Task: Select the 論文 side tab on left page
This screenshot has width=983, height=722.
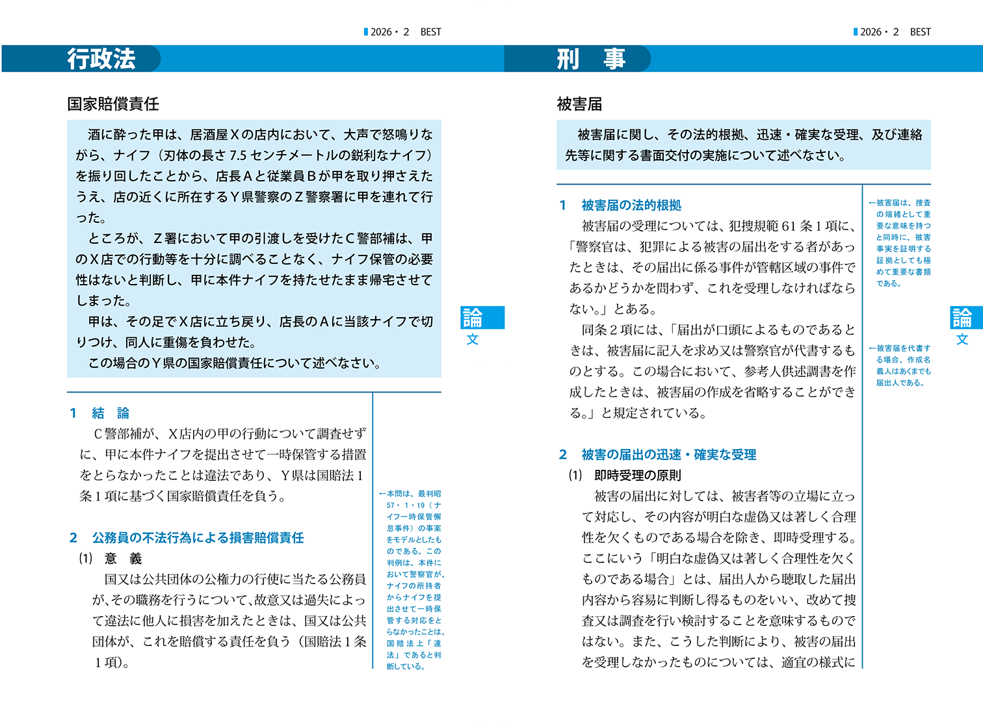Action: 473,326
